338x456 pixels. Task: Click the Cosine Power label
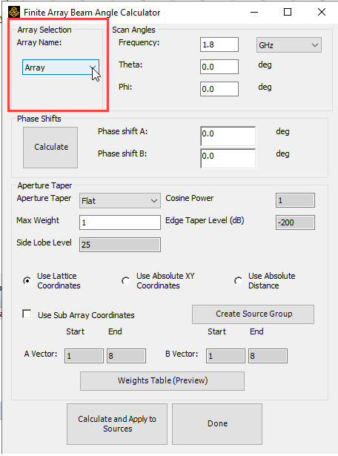(x=190, y=198)
